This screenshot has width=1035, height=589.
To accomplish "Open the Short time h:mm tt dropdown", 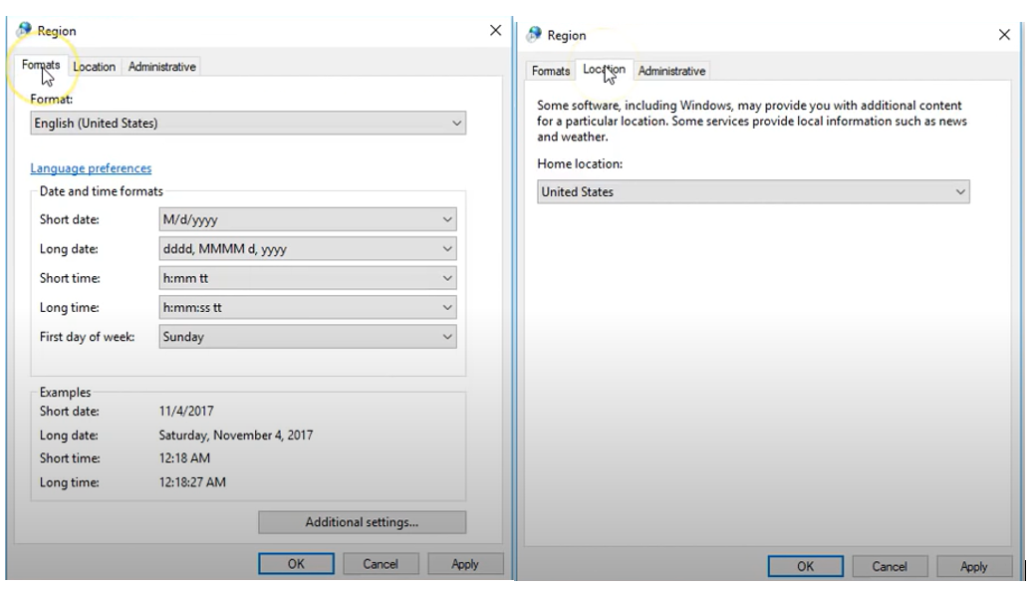I will point(307,279).
